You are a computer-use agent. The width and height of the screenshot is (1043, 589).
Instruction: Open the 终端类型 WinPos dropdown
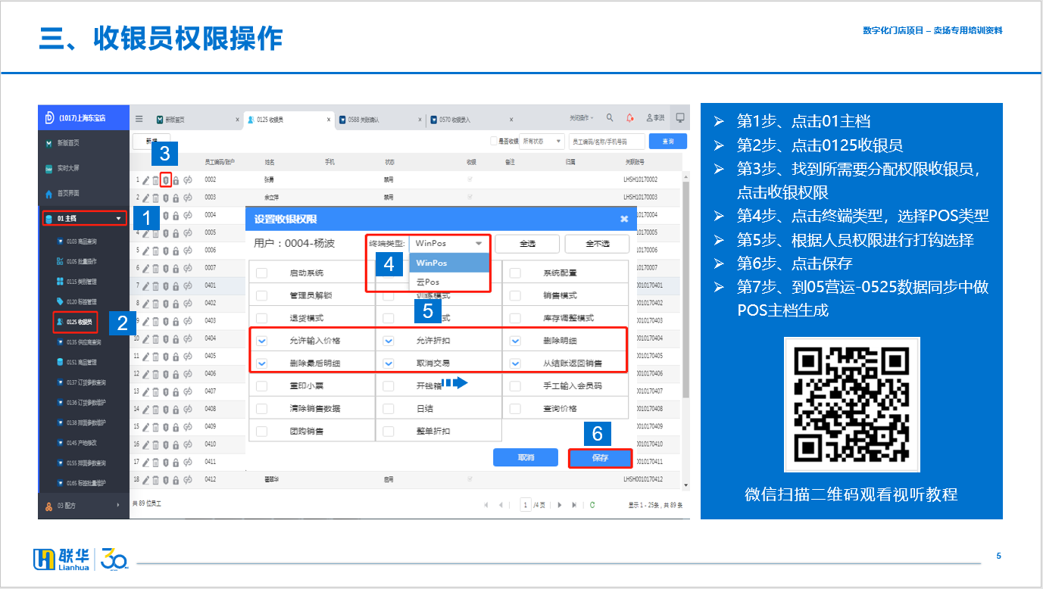(449, 243)
